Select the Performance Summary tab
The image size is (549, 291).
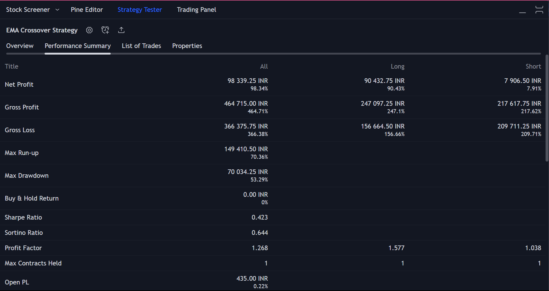tap(78, 46)
